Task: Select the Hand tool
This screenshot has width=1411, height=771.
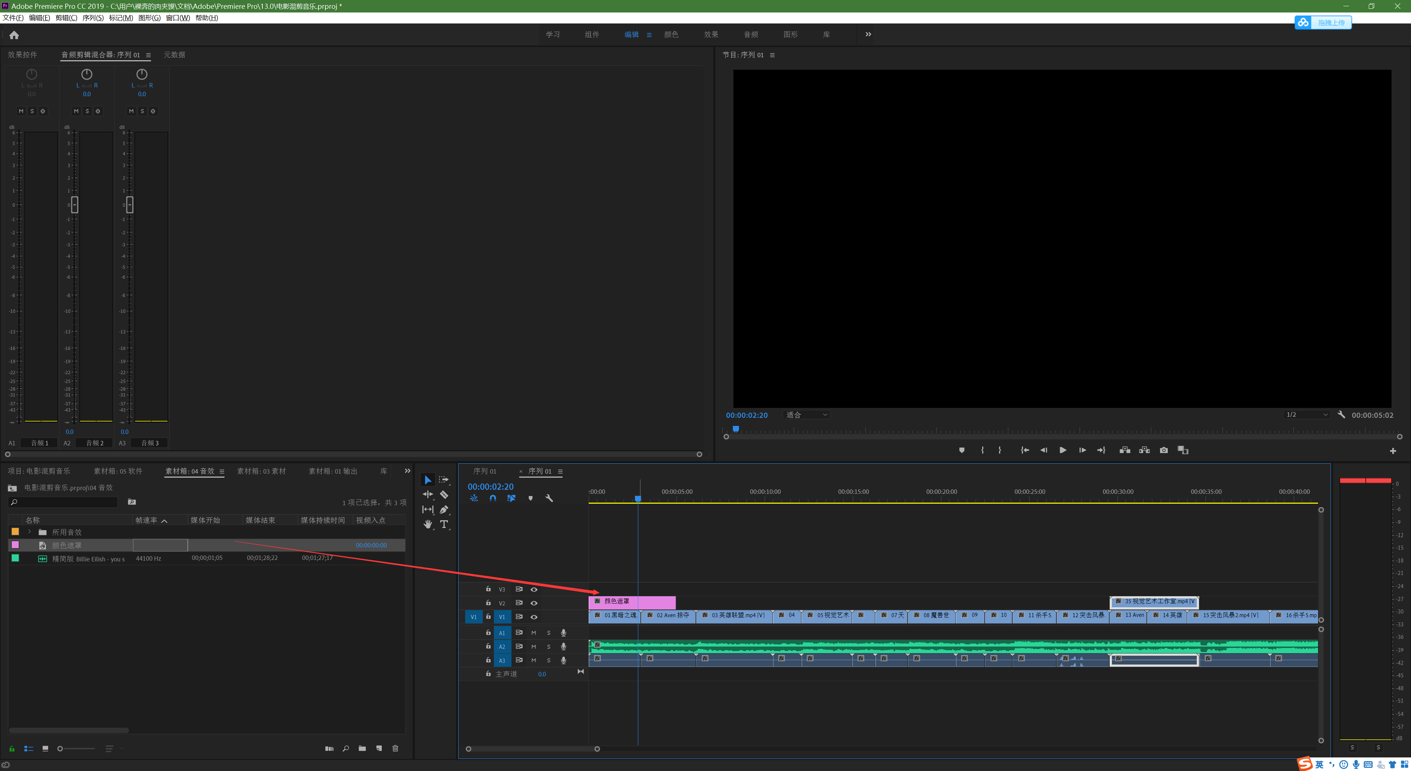Action: click(x=428, y=524)
